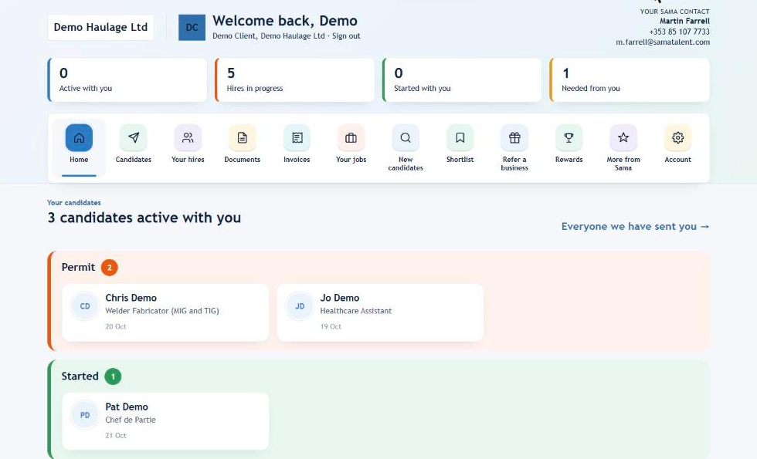Email m.farrell@samatalent.com
757x459 pixels.
[663, 42]
